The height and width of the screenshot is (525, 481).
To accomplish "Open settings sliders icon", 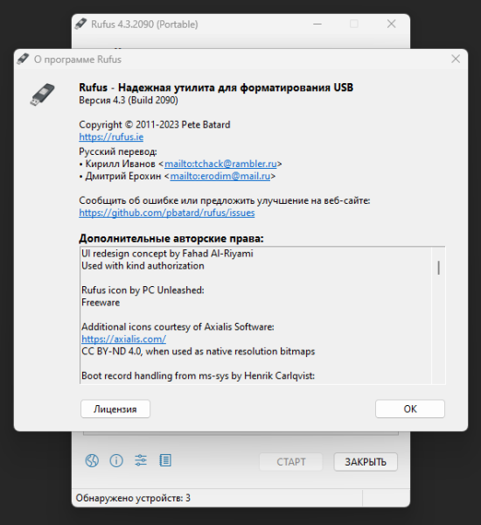I will click(x=141, y=460).
